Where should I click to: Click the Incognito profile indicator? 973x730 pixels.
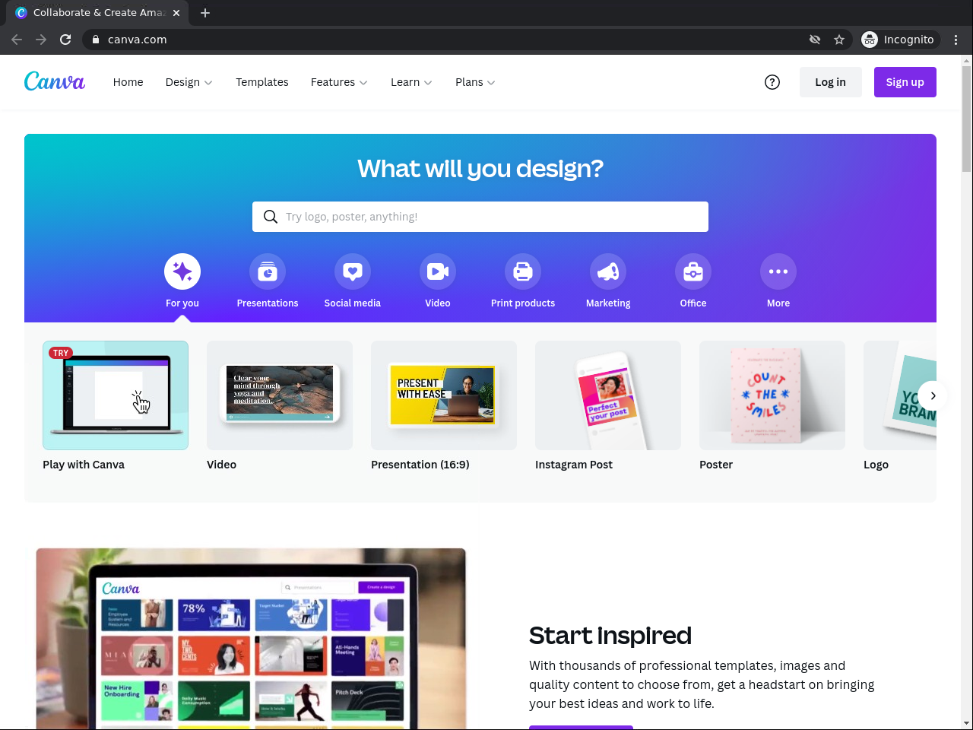click(x=899, y=40)
